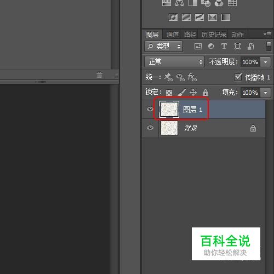
Task: Add a Threshold adjustment layer
Action: click(199, 18)
